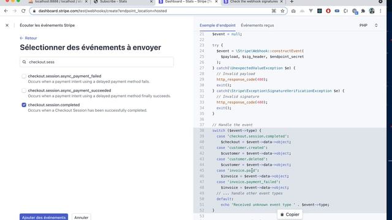392x220 pixels.
Task: Close the localhost:8888 tab
Action: [86, 2]
